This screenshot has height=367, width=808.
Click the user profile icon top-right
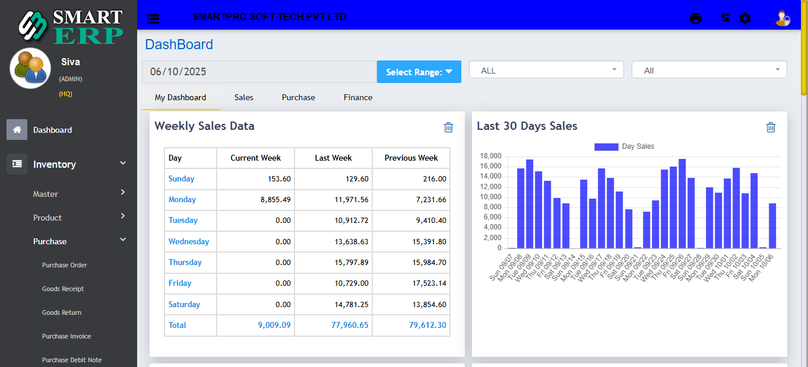[x=782, y=18]
